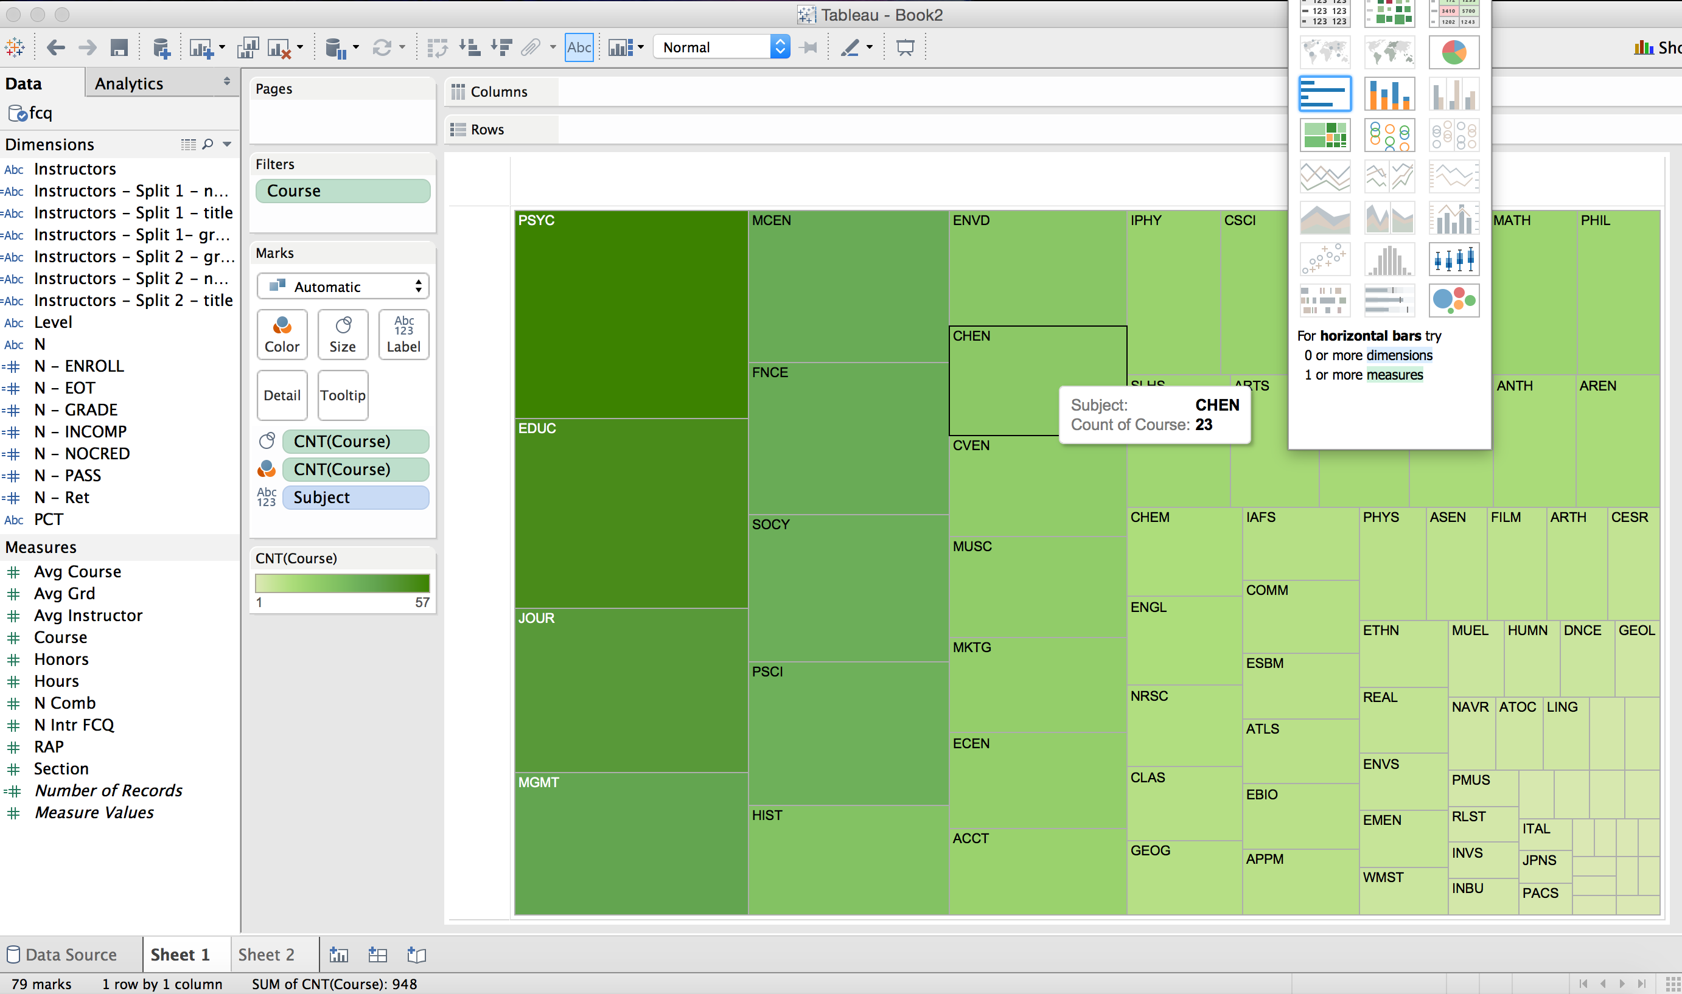This screenshot has height=994, width=1682.
Task: Click the Sheet 2 tab
Action: click(x=267, y=954)
